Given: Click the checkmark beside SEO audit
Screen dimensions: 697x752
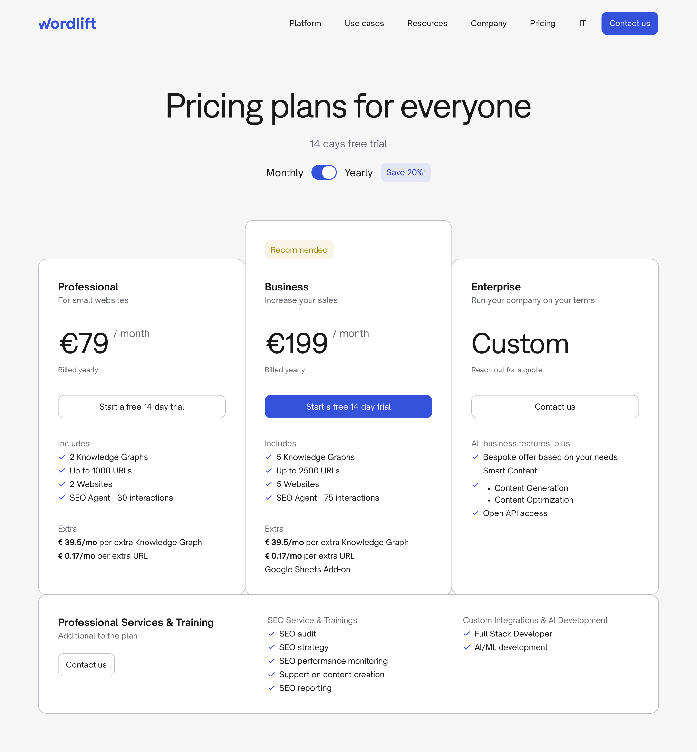Looking at the screenshot, I should 271,634.
